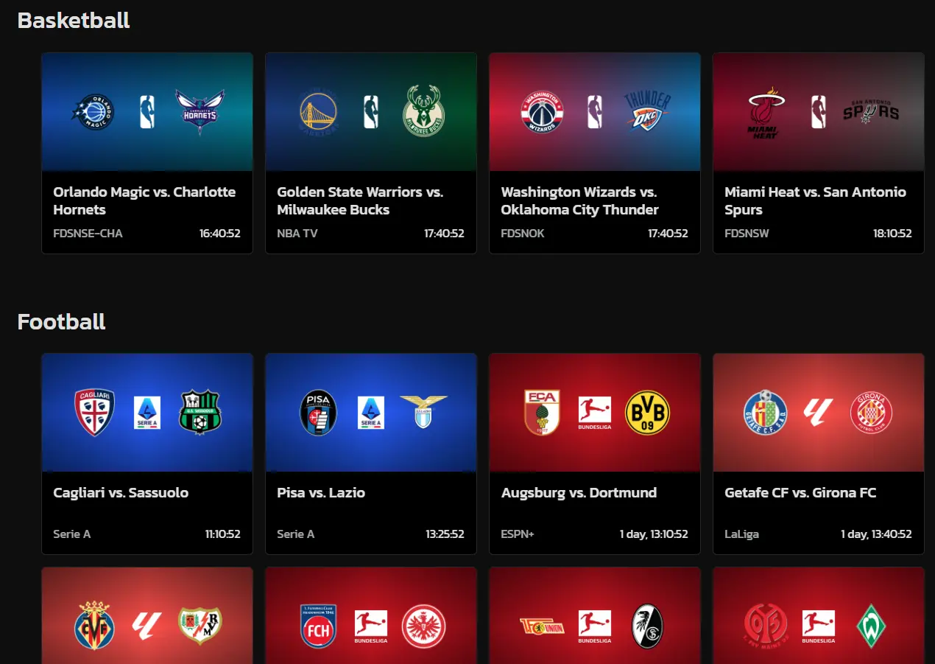
Task: Click the countdown on the Warriors vs. Bucks card
Action: (444, 234)
